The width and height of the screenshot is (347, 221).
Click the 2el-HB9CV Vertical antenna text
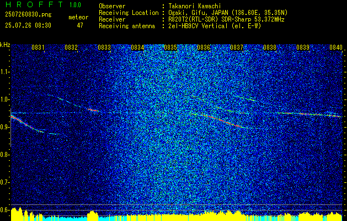pyautogui.click(x=215, y=26)
